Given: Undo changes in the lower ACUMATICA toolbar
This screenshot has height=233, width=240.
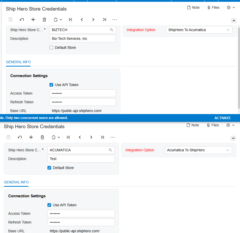Looking at the screenshot, I should pyautogui.click(x=20, y=137).
